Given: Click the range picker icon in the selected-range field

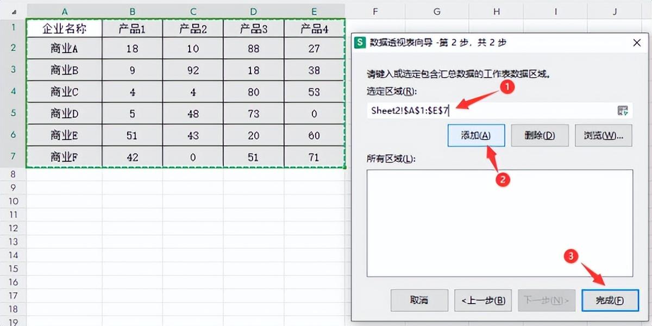Looking at the screenshot, I should pos(623,110).
